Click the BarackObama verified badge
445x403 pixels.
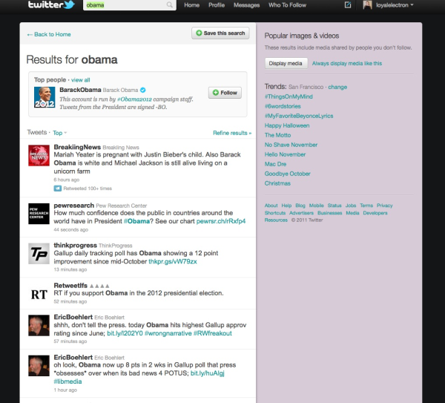[142, 90]
